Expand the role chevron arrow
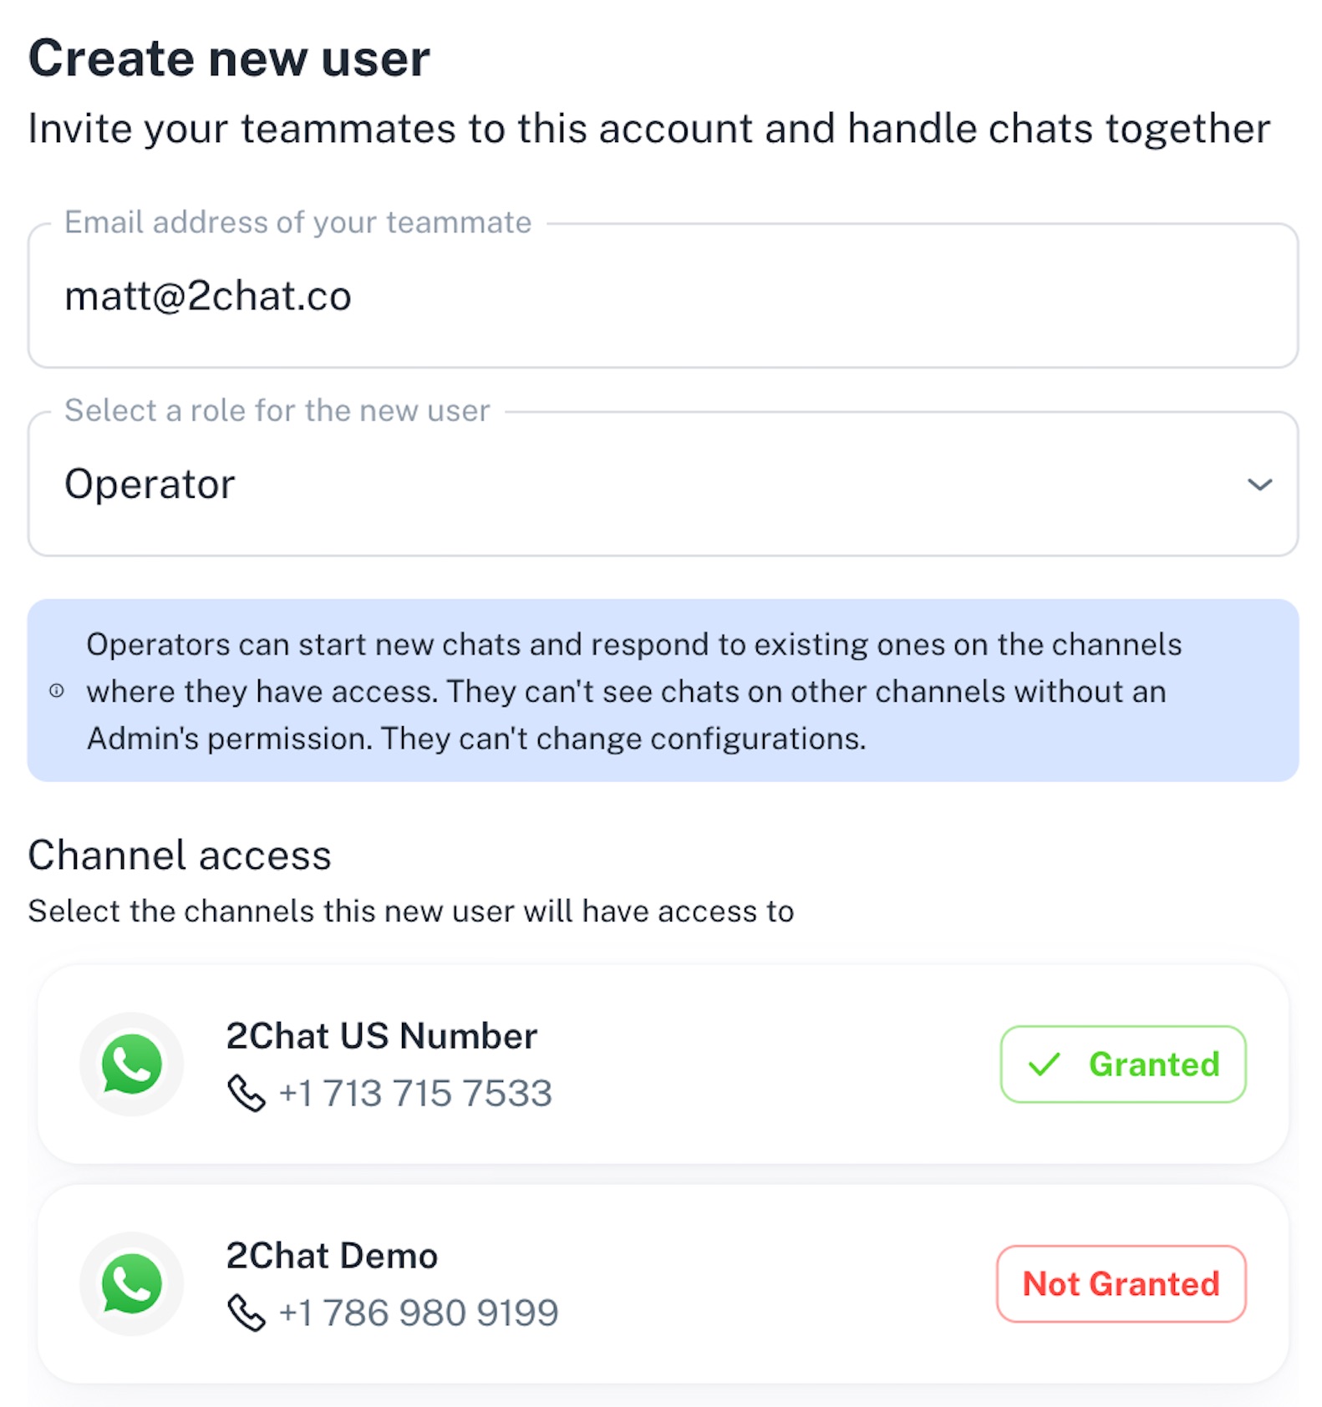Screen dimensions: 1322x1407 1259,485
